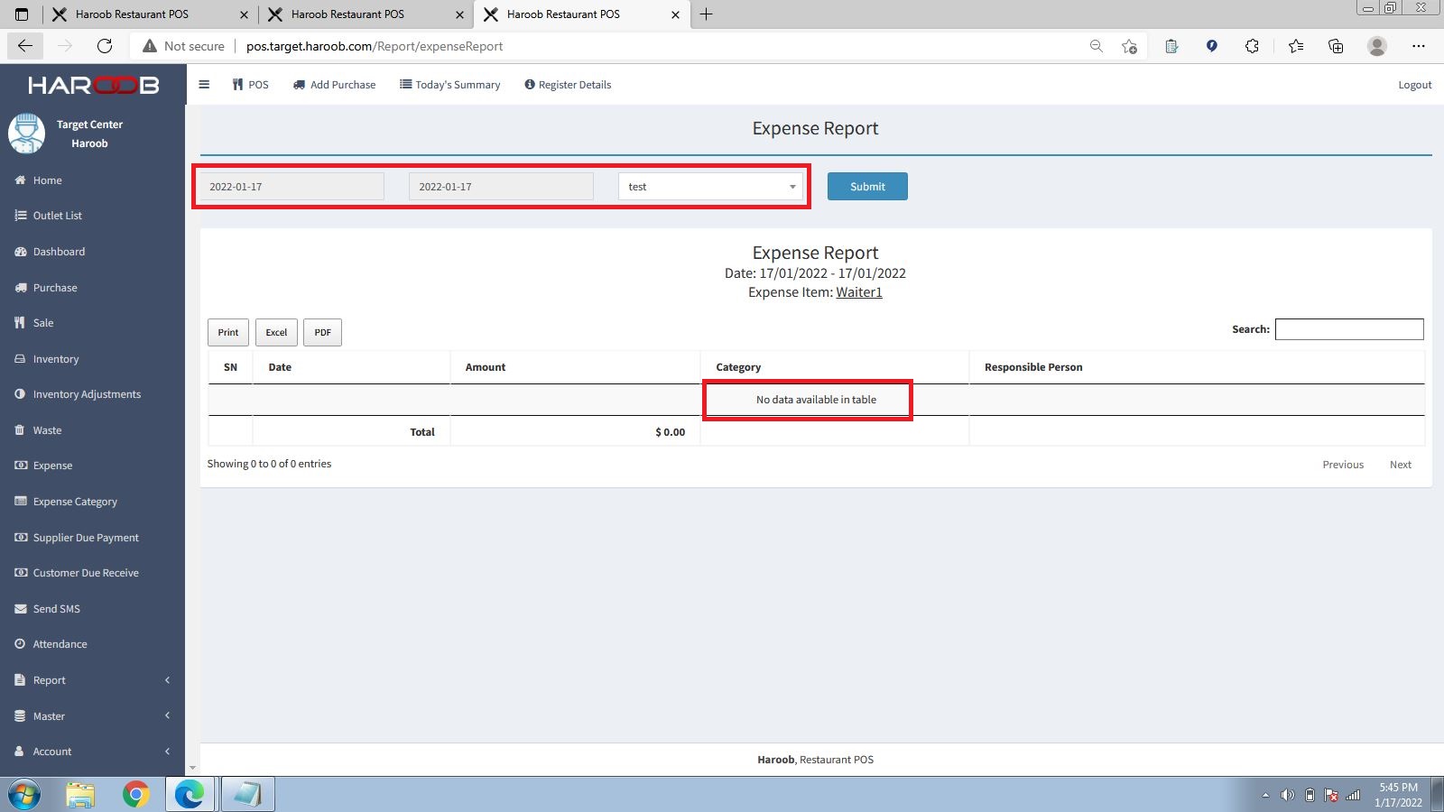Open the expense item dropdown showing test

tap(710, 187)
